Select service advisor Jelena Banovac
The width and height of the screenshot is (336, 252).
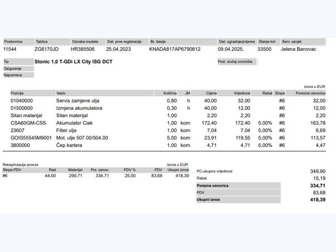pyautogui.click(x=299, y=49)
